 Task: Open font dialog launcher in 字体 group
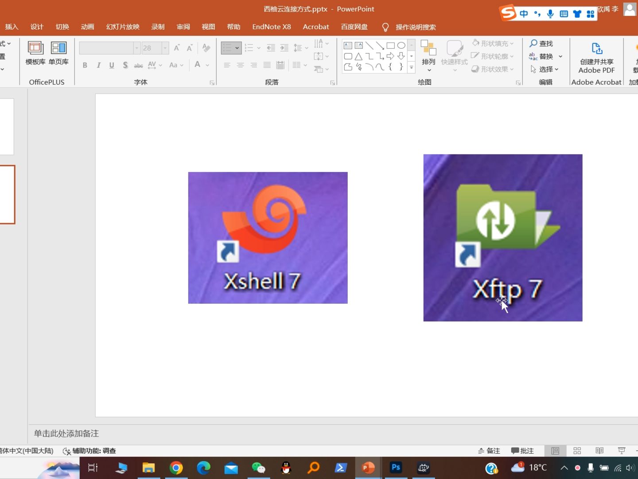point(212,83)
